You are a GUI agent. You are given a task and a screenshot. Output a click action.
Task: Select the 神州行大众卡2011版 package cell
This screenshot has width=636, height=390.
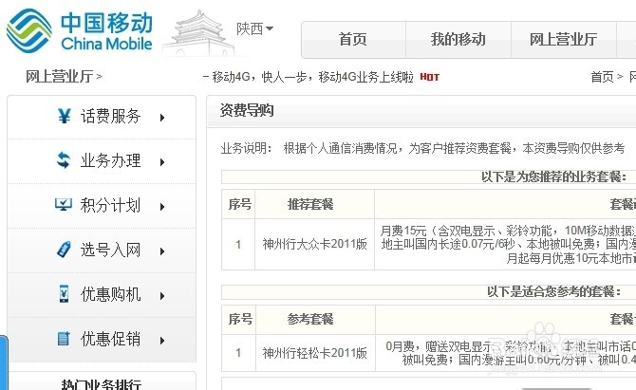pos(314,244)
